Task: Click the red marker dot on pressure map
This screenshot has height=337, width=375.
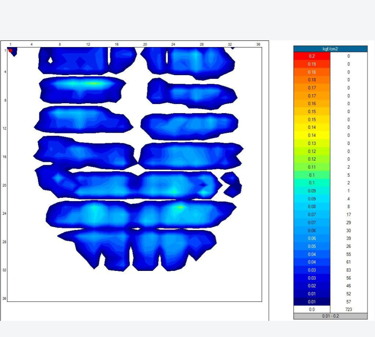Action: pyautogui.click(x=11, y=51)
